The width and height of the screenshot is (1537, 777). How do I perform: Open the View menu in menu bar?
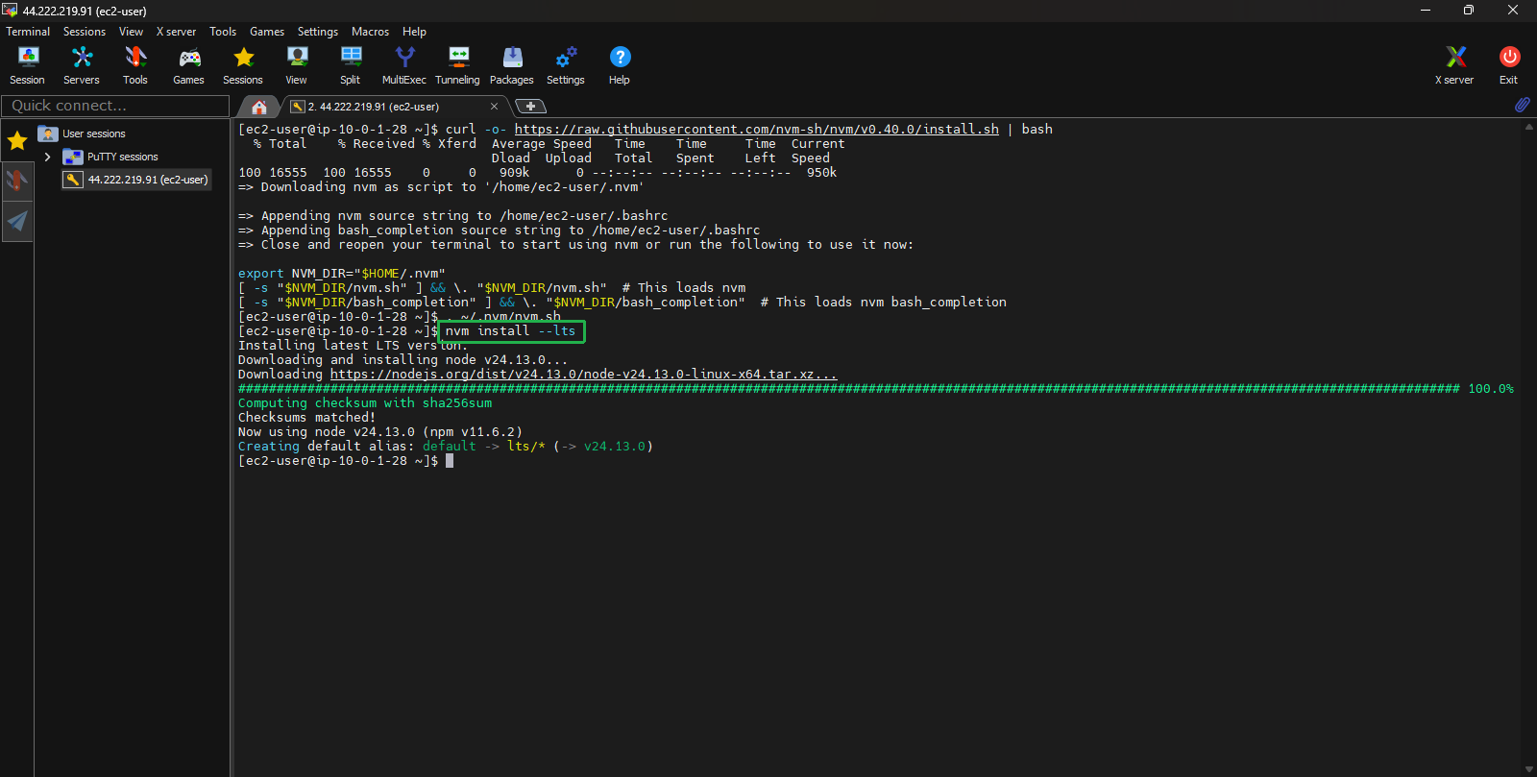pyautogui.click(x=131, y=32)
